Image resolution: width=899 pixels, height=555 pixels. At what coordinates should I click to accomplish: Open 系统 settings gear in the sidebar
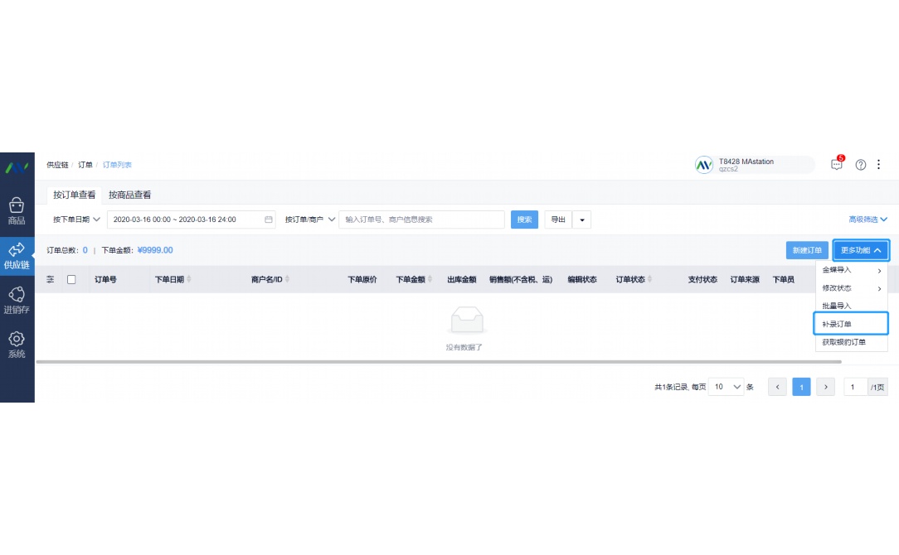click(17, 344)
